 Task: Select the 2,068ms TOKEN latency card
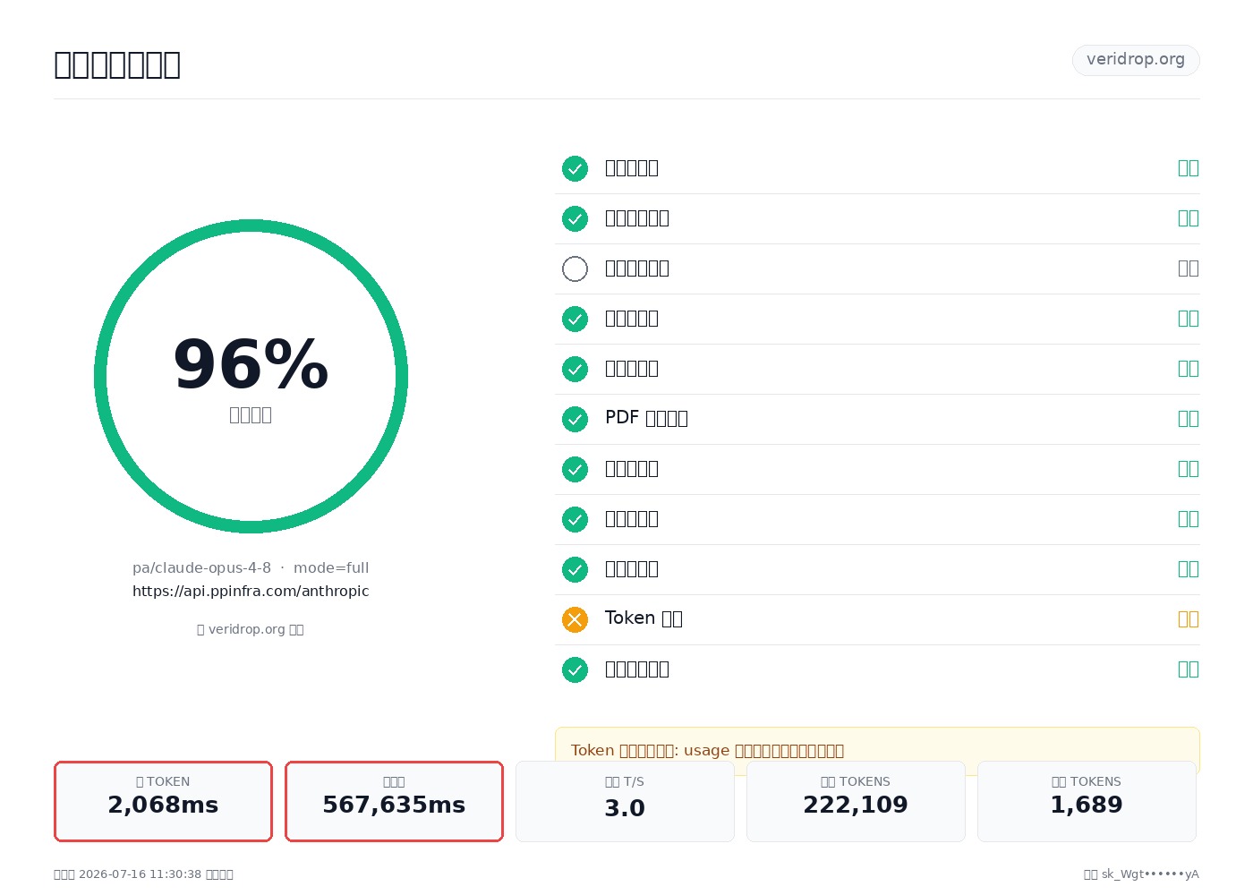(x=163, y=801)
